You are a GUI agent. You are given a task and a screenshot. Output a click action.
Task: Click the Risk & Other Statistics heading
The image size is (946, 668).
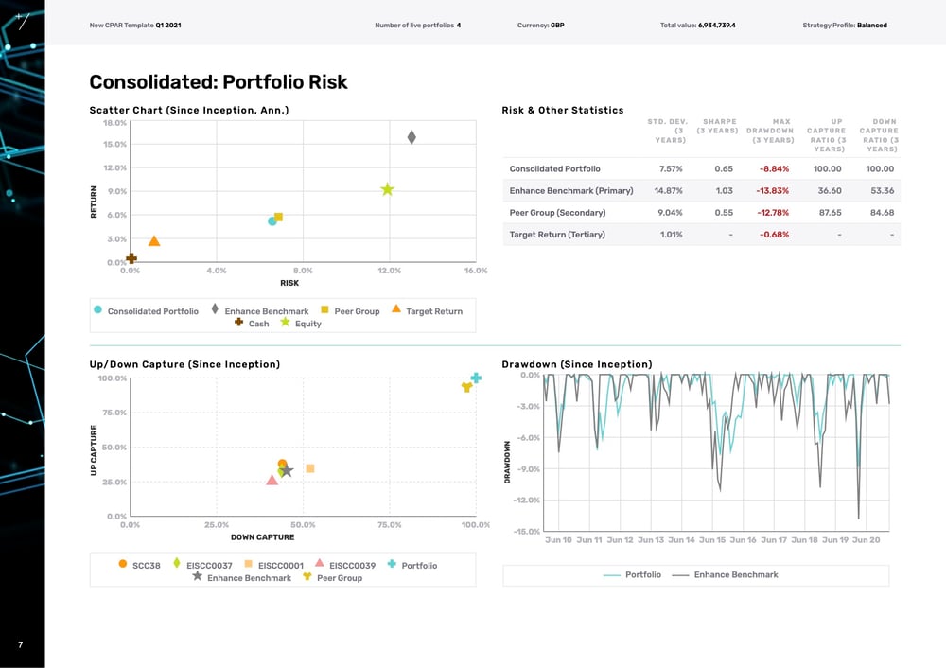click(562, 110)
